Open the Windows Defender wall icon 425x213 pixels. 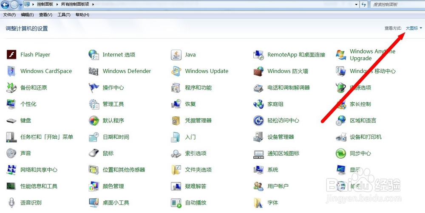point(94,71)
